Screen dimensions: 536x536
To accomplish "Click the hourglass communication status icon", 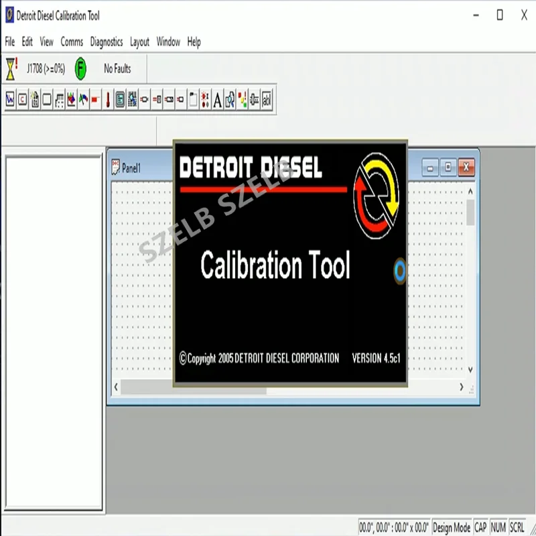I will pyautogui.click(x=11, y=69).
